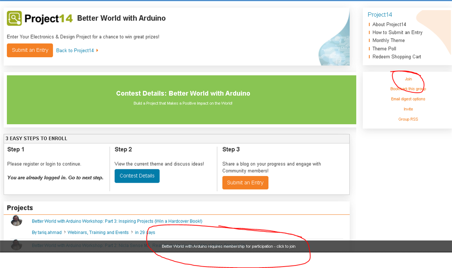Open Theme Poll sidebar item
The height and width of the screenshot is (268, 452).
pos(384,49)
